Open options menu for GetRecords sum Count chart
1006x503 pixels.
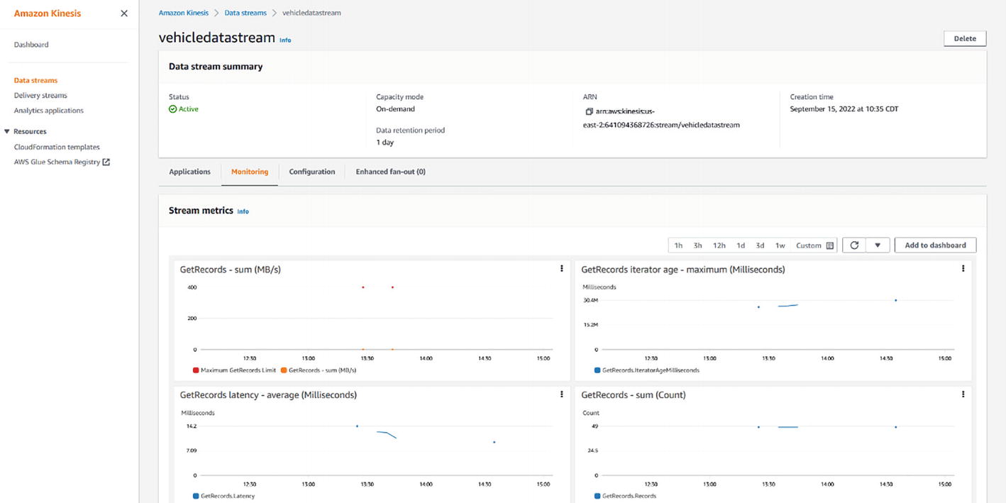point(963,394)
